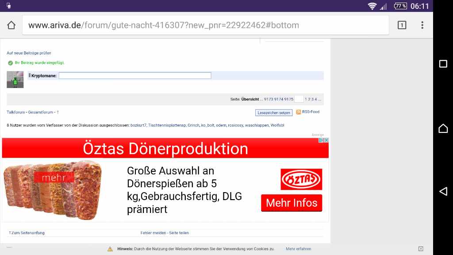Click the 'Mehr Infos' ad button
Image resolution: width=453 pixels, height=255 pixels.
pos(292,203)
